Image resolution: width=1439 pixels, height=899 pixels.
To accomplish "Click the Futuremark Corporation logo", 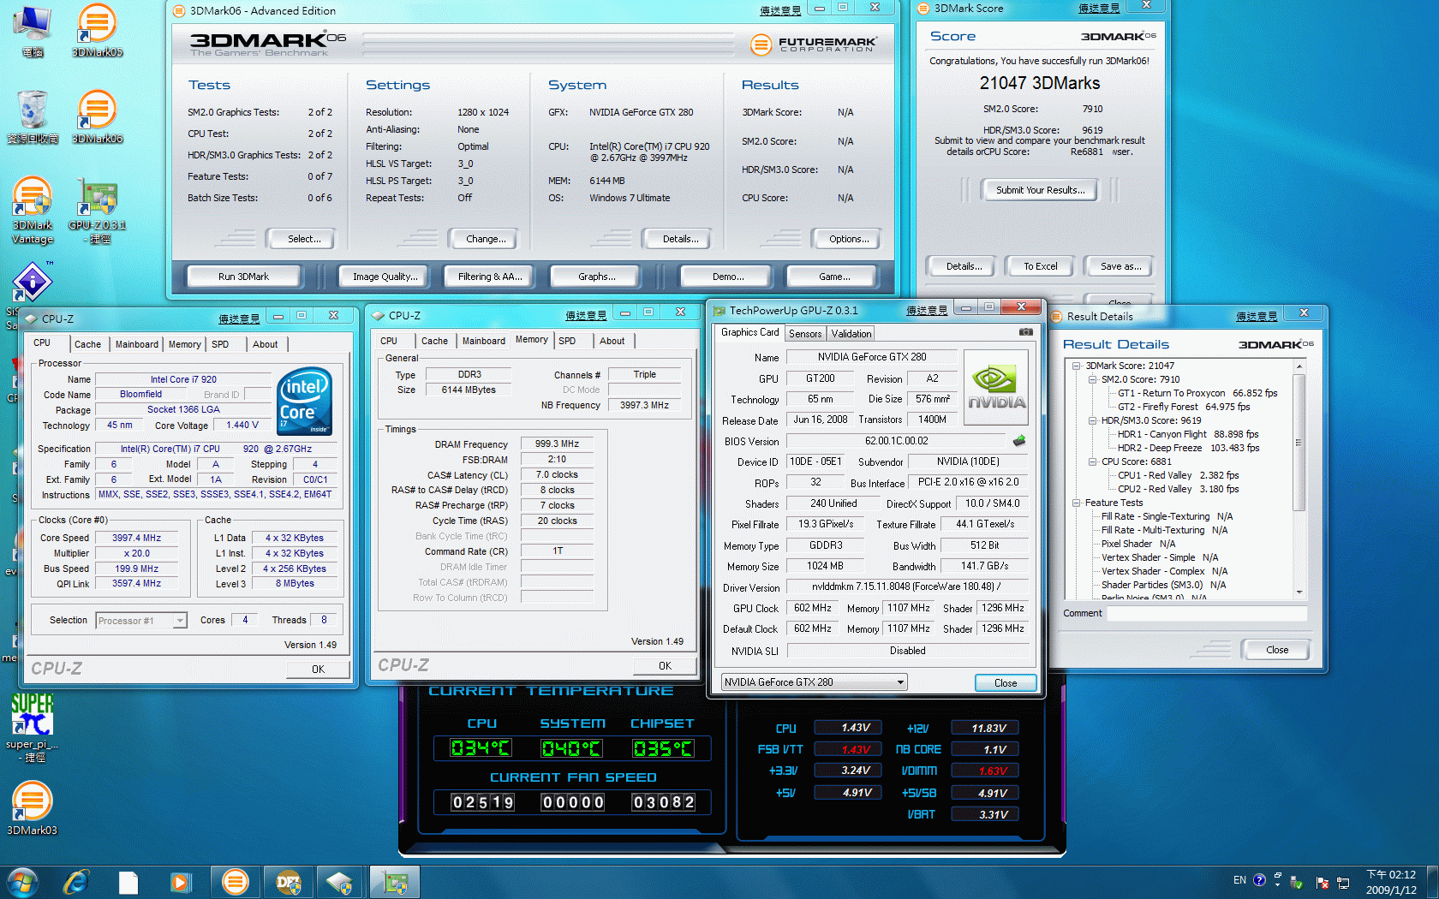I will pos(814,45).
